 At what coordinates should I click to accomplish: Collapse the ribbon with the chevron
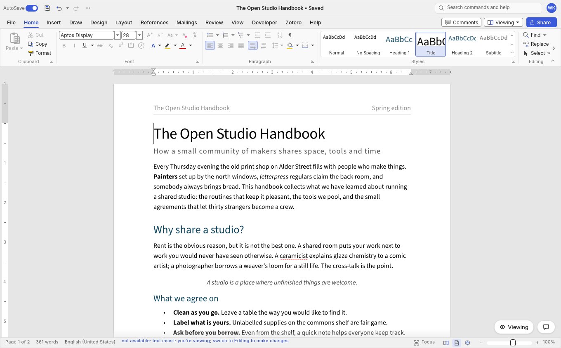click(x=553, y=61)
